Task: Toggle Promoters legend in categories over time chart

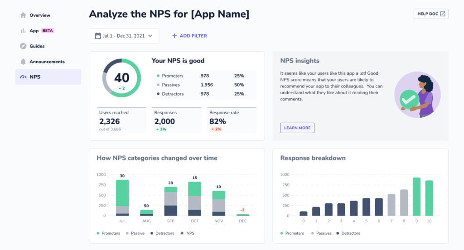Action: (x=108, y=233)
